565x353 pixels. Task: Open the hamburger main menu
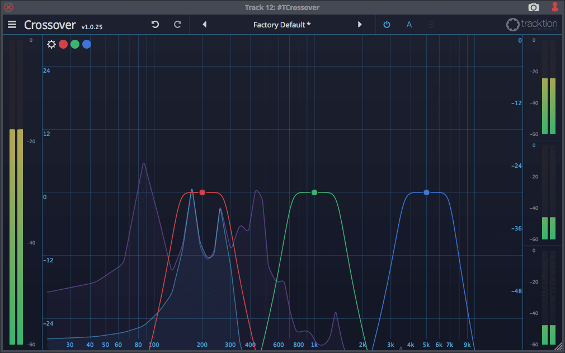pos(12,25)
